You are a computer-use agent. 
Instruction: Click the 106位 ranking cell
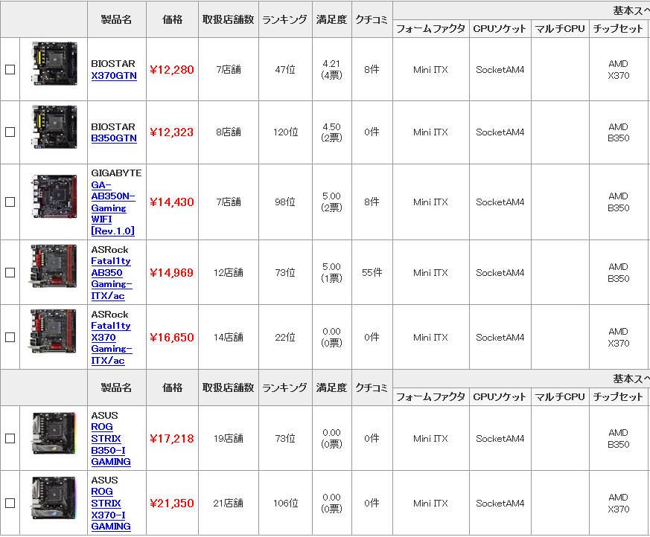pyautogui.click(x=285, y=503)
